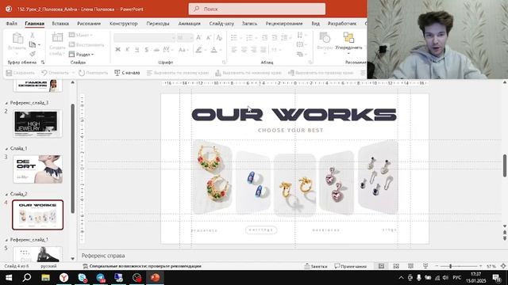Click the Упорядочить arrange icon
Viewport: 508px width, 285px height.
click(x=348, y=37)
